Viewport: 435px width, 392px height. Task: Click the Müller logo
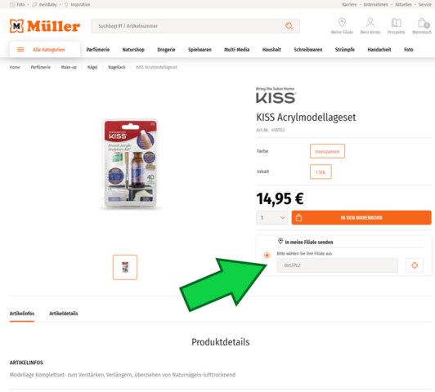45,26
